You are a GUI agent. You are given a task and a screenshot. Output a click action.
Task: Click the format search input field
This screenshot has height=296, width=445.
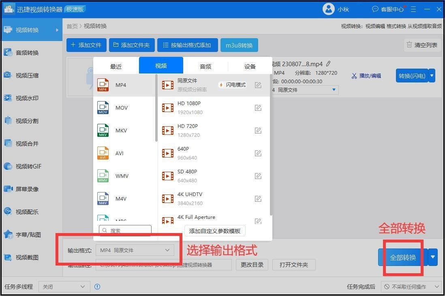[x=126, y=231]
